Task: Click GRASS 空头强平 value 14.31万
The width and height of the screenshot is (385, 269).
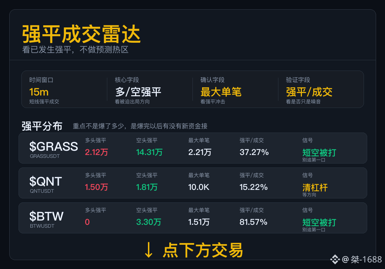Action: (149, 152)
